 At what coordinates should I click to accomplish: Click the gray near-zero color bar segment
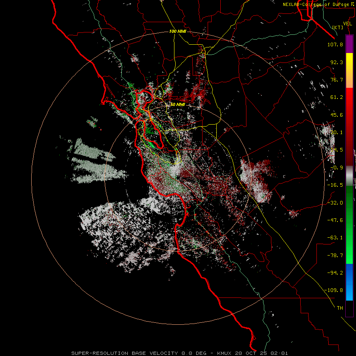click(349, 176)
